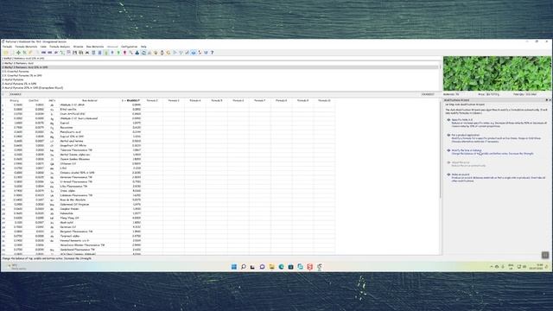Image resolution: width=553 pixels, height=311 pixels.
Task: Open the Help menu
Action: [x=143, y=47]
